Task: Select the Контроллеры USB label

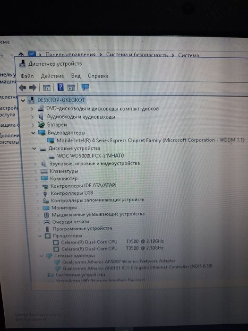Action: (72, 193)
